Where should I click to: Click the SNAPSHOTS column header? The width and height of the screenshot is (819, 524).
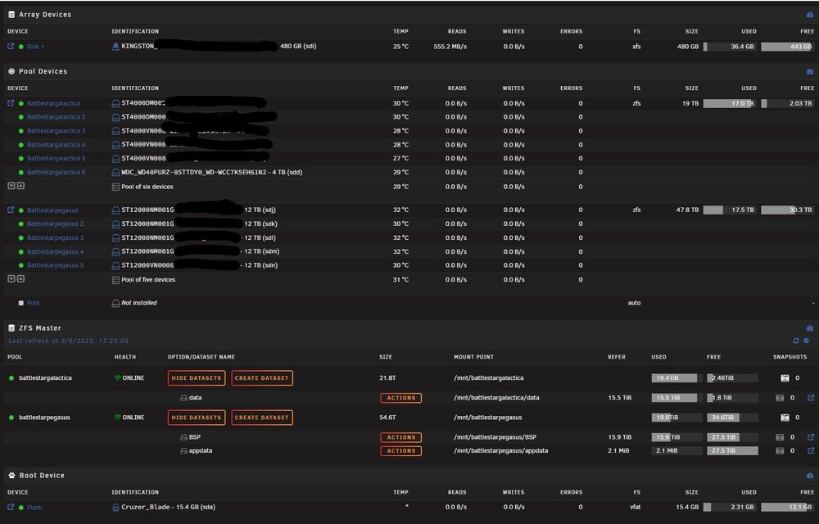click(790, 357)
